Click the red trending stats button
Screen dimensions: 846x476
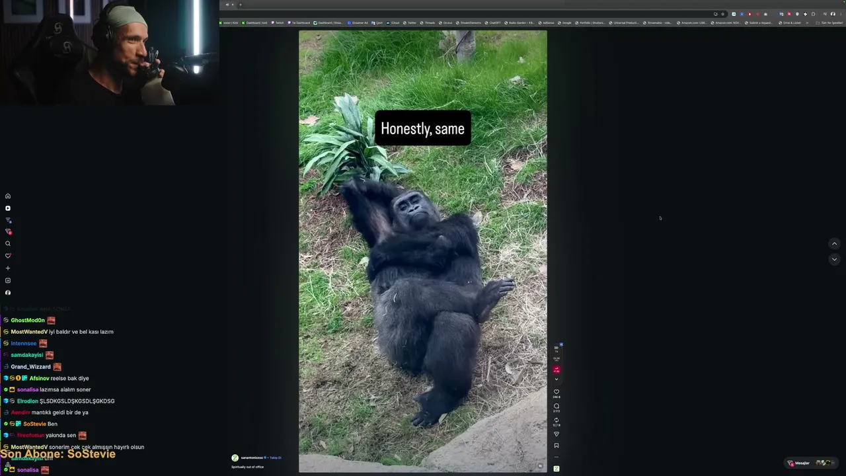click(557, 370)
